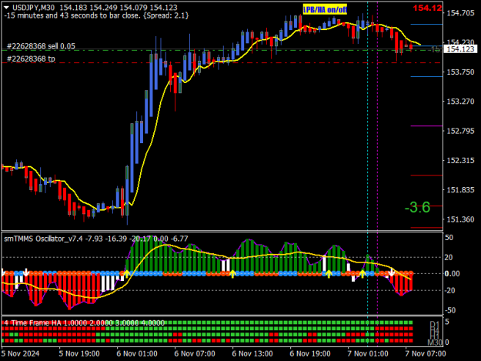Click the 153.270 price scale label

click(460, 101)
